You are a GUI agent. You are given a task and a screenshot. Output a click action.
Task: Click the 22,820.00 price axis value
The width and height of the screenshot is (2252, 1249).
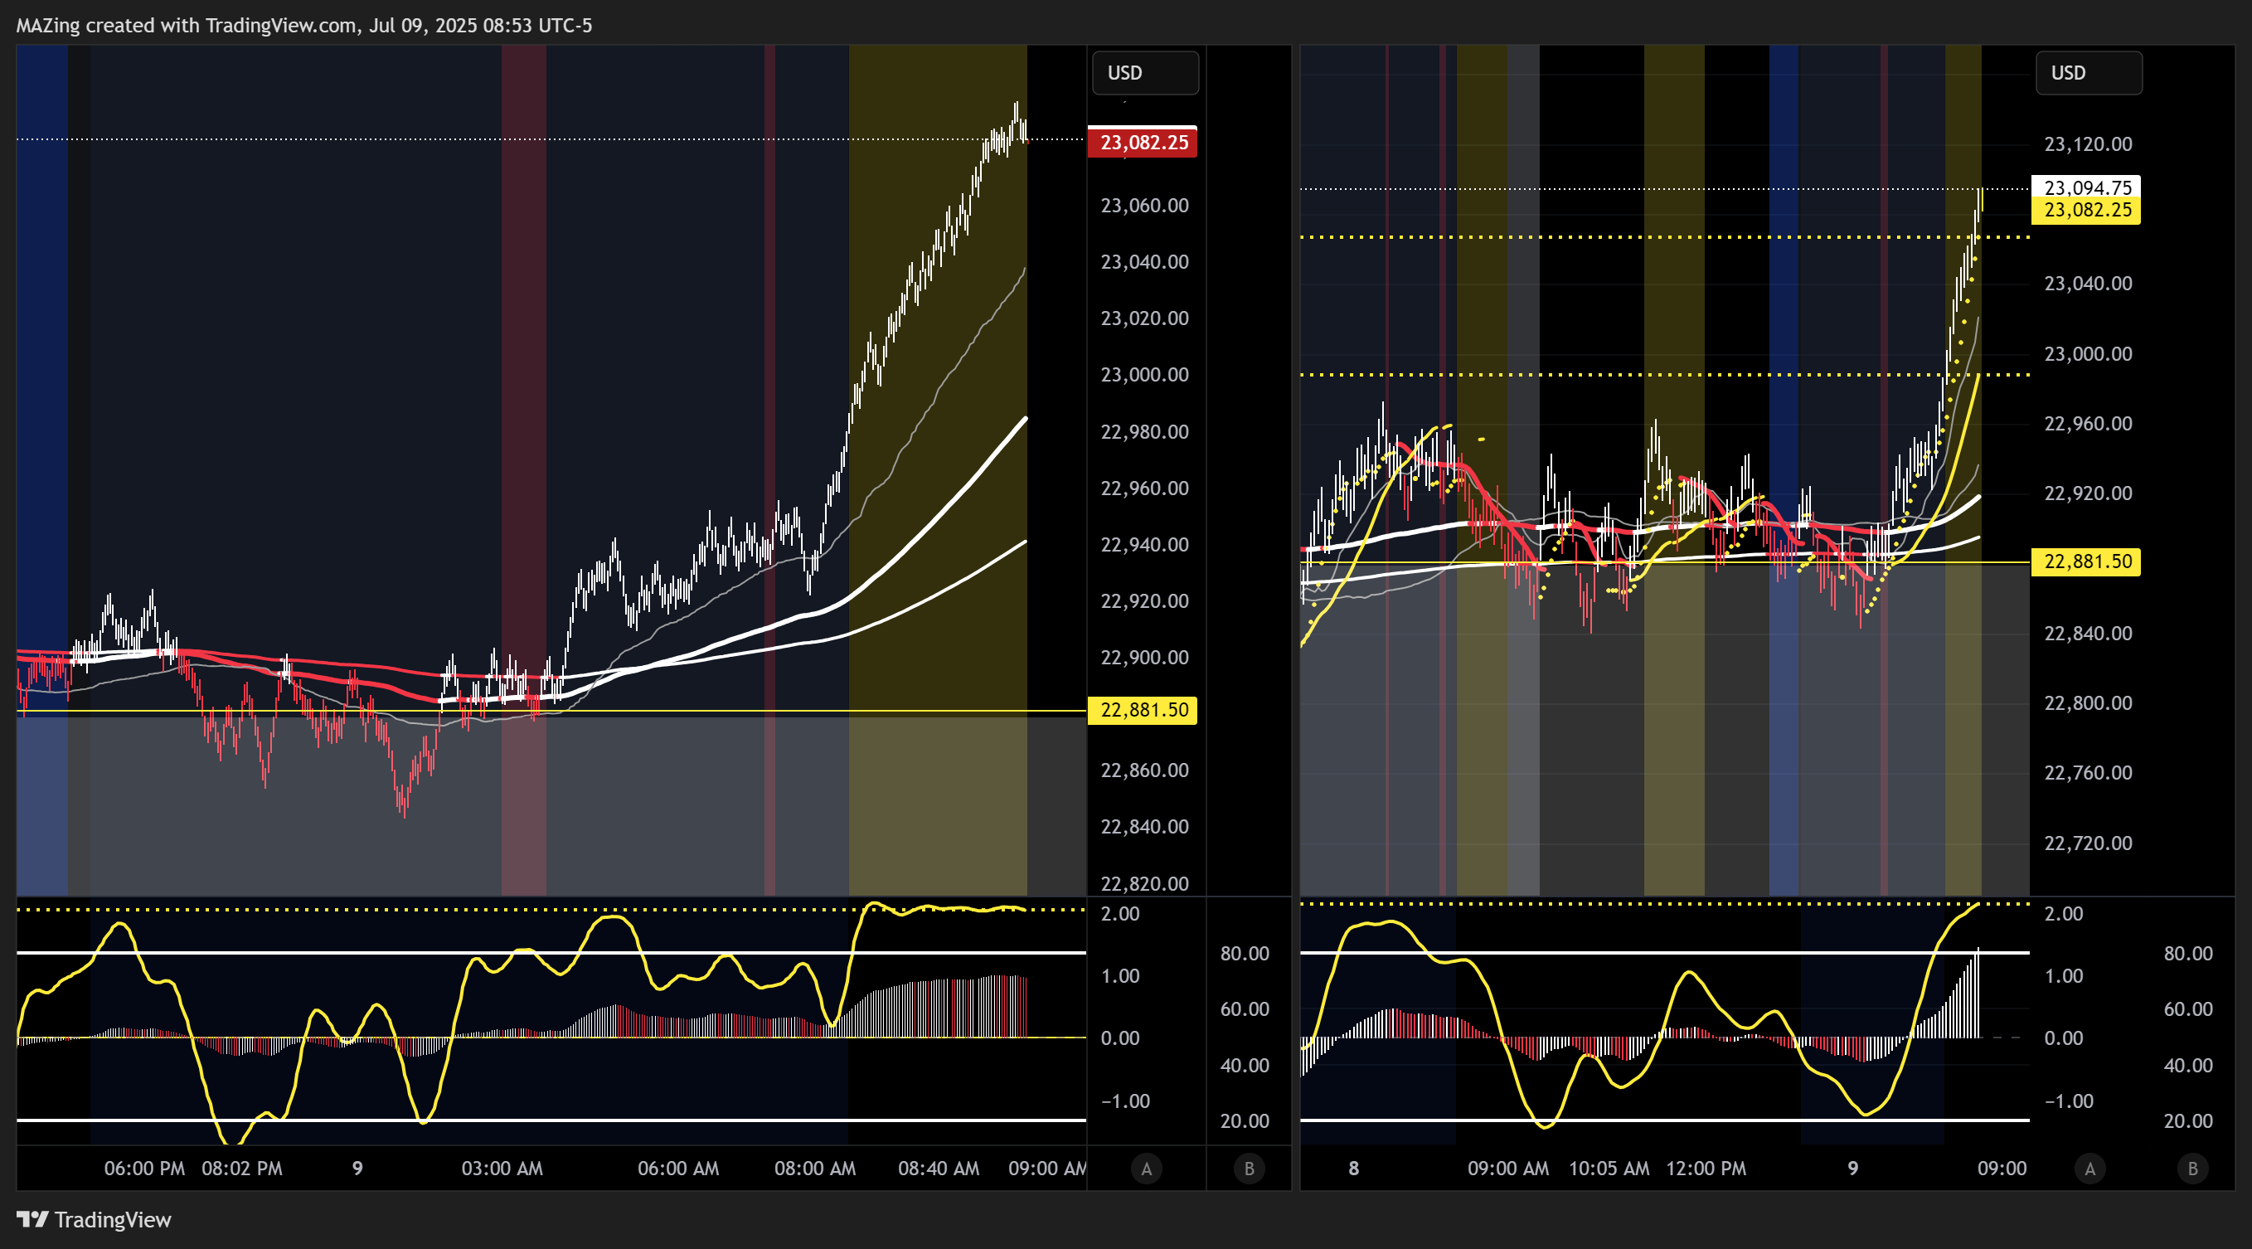(x=1144, y=883)
